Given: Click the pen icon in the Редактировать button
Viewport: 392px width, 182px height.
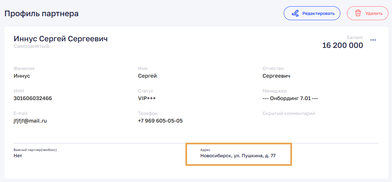Looking at the screenshot, I should click(295, 14).
